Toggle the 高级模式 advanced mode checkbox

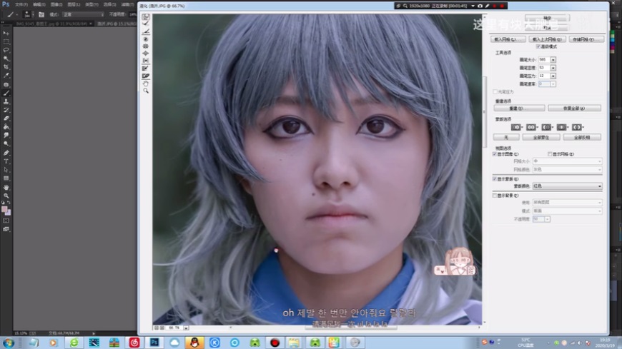click(x=538, y=46)
